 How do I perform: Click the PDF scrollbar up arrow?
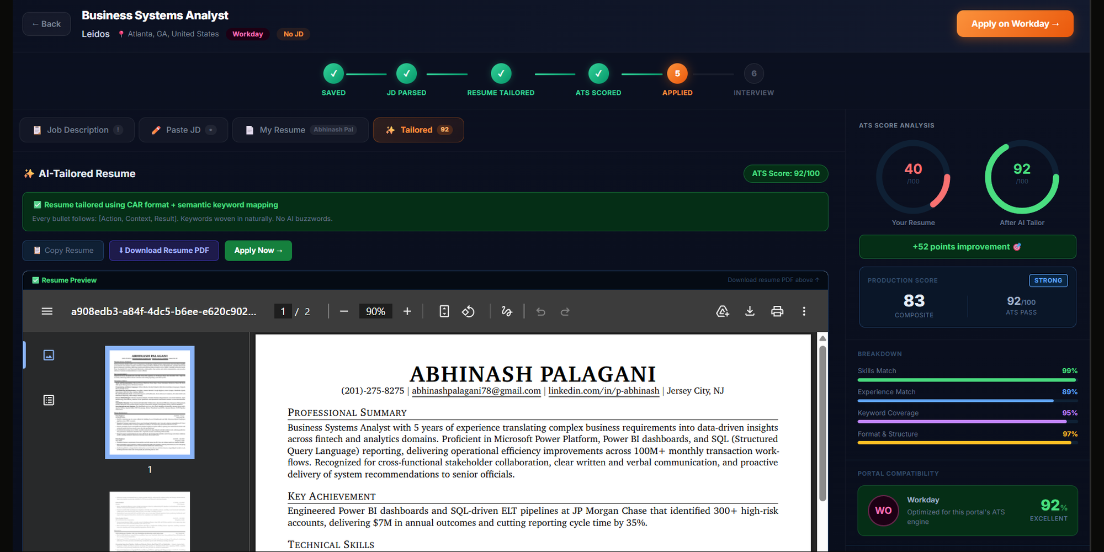coord(822,338)
